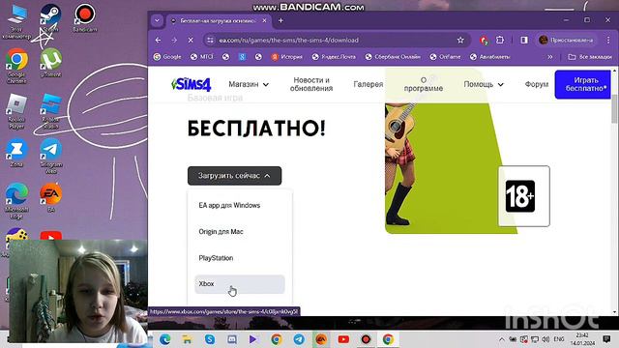This screenshot has width=619, height=348.
Task: Open File Explorer from the taskbar
Action: click(x=188, y=339)
